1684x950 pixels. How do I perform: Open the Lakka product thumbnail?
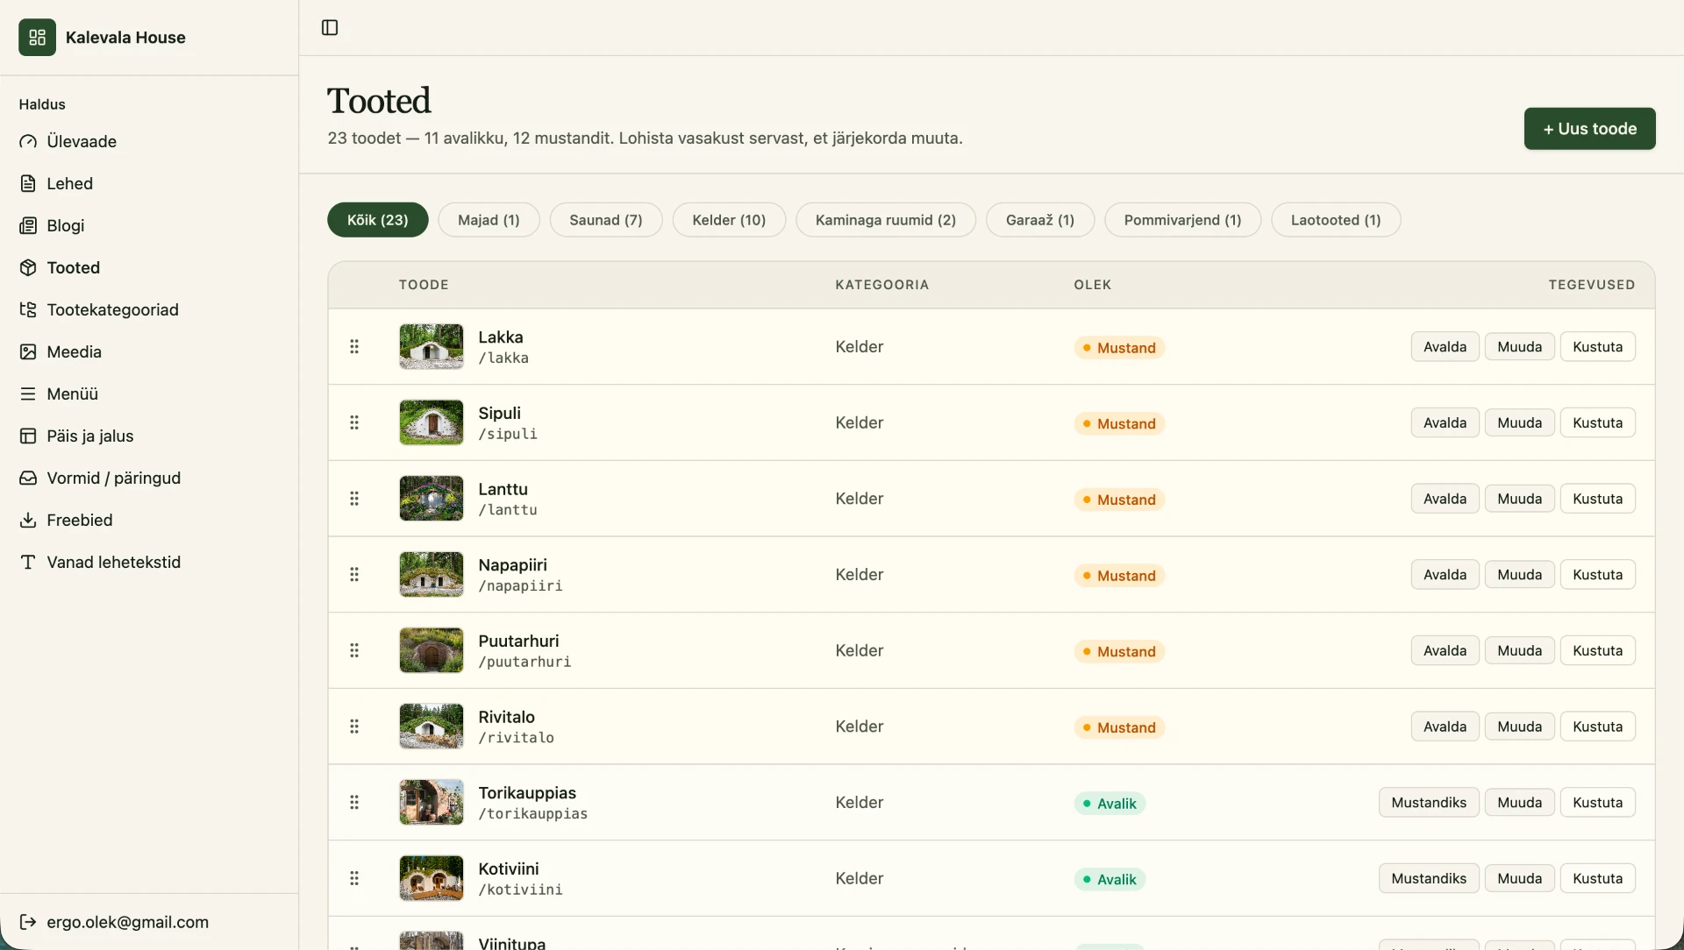(432, 347)
